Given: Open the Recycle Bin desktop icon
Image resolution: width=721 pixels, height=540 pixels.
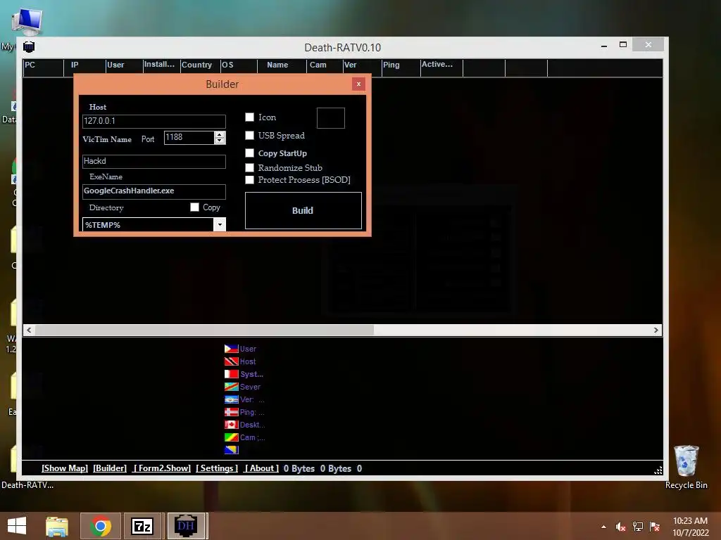Looking at the screenshot, I should pyautogui.click(x=686, y=467).
